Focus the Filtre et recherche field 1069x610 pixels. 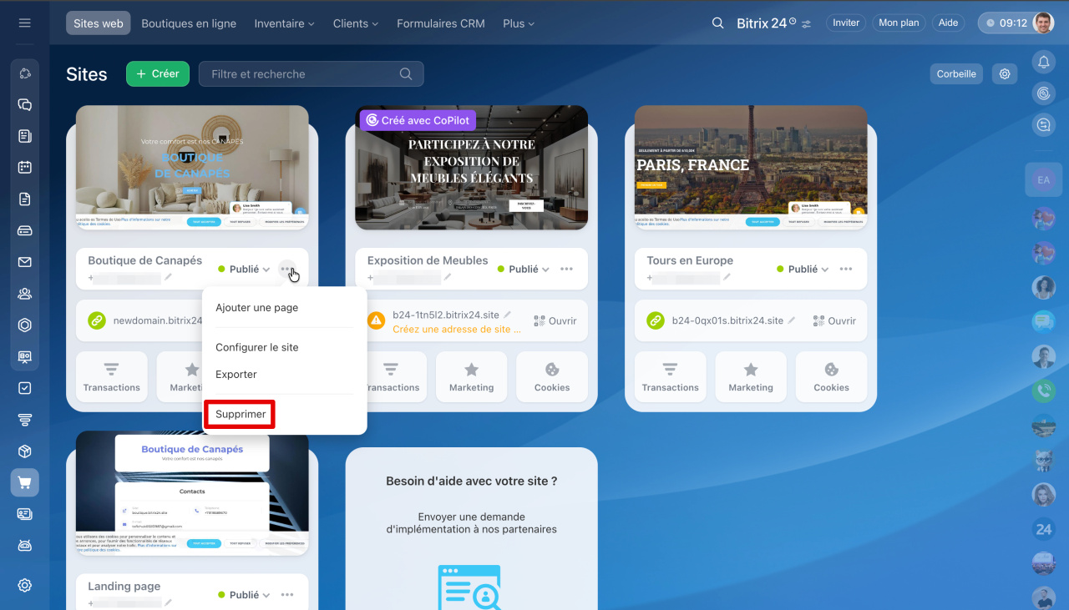click(x=301, y=74)
